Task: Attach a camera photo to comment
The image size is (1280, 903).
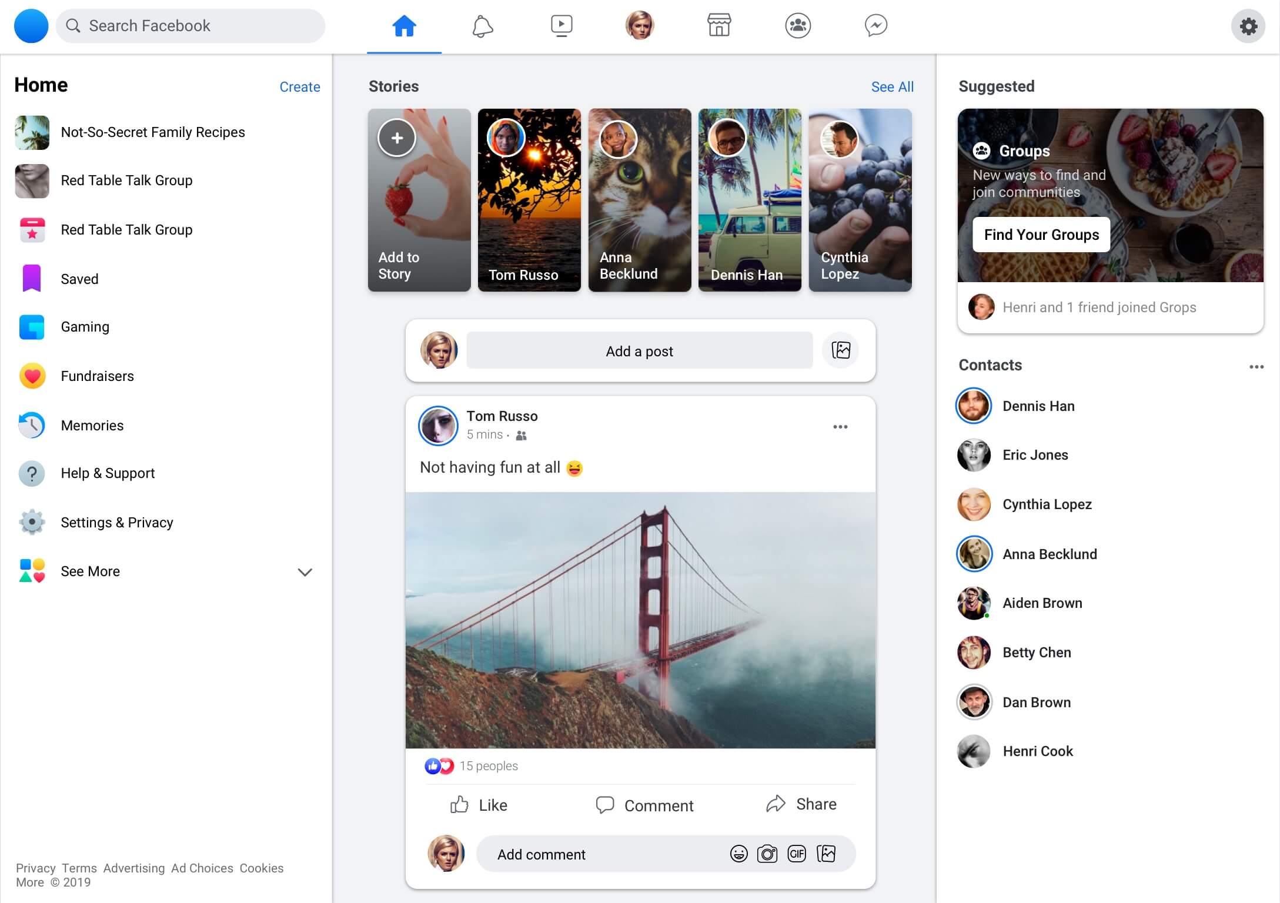Action: coord(767,854)
